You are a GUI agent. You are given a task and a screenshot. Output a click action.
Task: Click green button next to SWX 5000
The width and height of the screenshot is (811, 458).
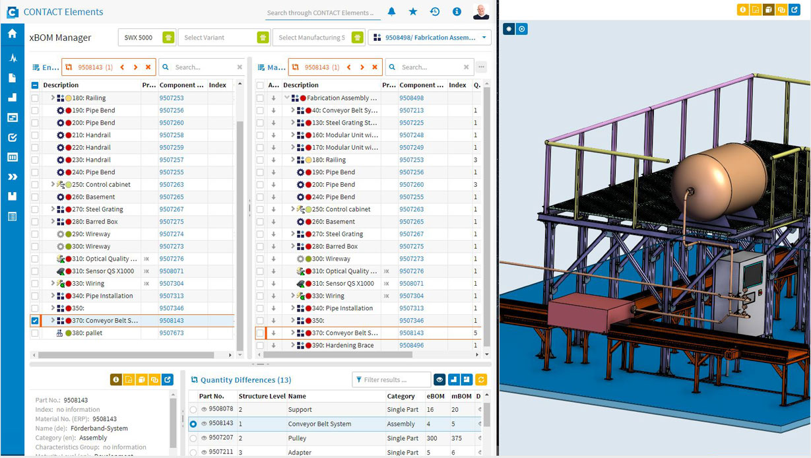coord(168,38)
